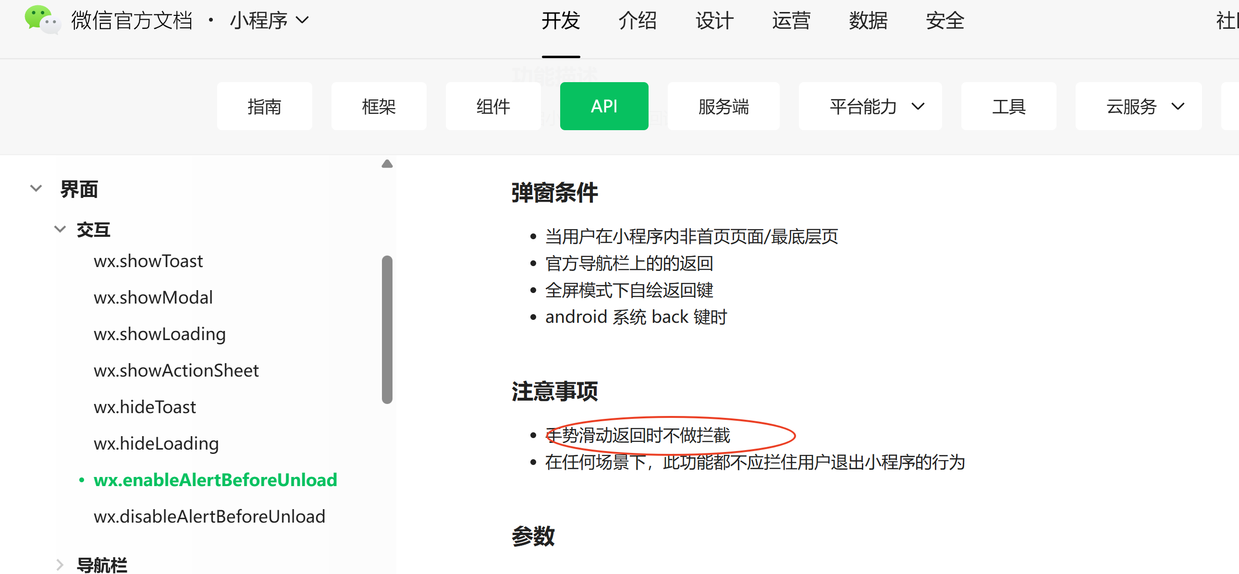Select the green API button
Viewport: 1239px width, 574px height.
point(603,106)
